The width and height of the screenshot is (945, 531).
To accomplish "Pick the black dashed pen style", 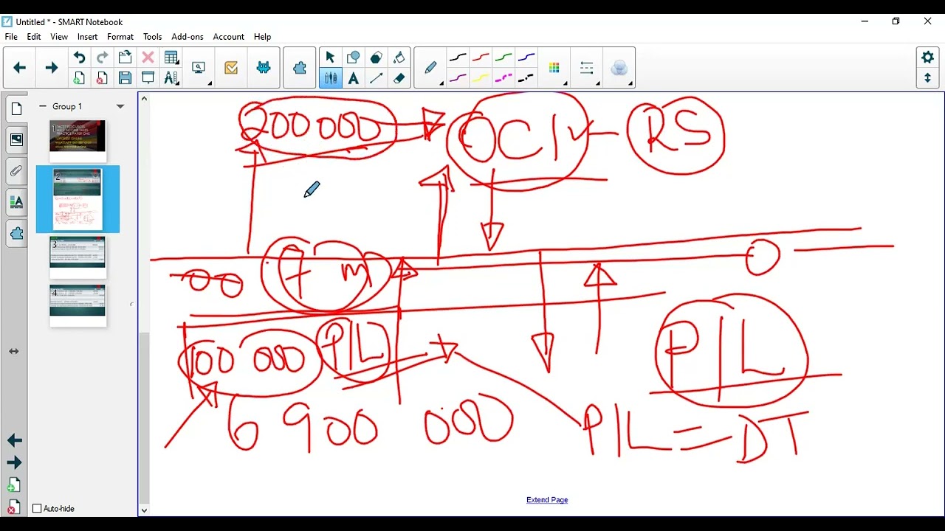I will point(526,78).
